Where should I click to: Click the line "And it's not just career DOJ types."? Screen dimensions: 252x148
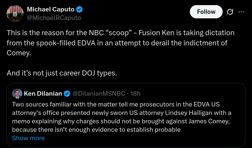62,73
